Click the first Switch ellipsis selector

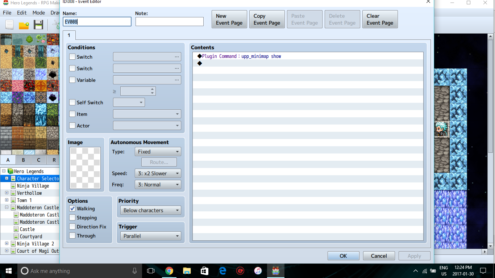pyautogui.click(x=177, y=57)
